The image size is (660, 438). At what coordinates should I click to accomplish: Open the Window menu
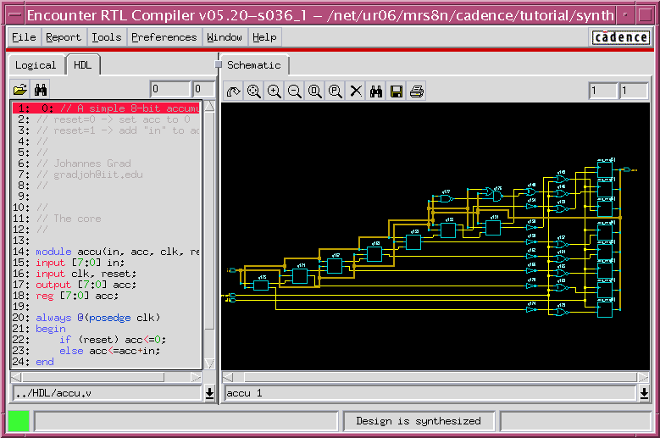(x=225, y=37)
